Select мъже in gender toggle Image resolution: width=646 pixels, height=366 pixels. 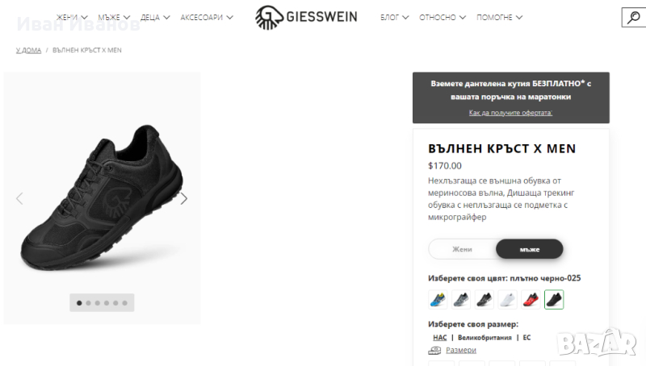pyautogui.click(x=530, y=249)
